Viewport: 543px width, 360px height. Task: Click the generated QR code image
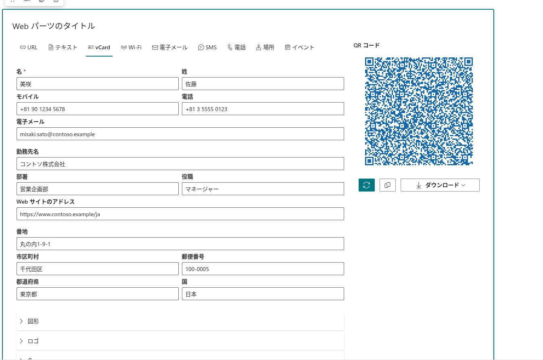pyautogui.click(x=419, y=111)
